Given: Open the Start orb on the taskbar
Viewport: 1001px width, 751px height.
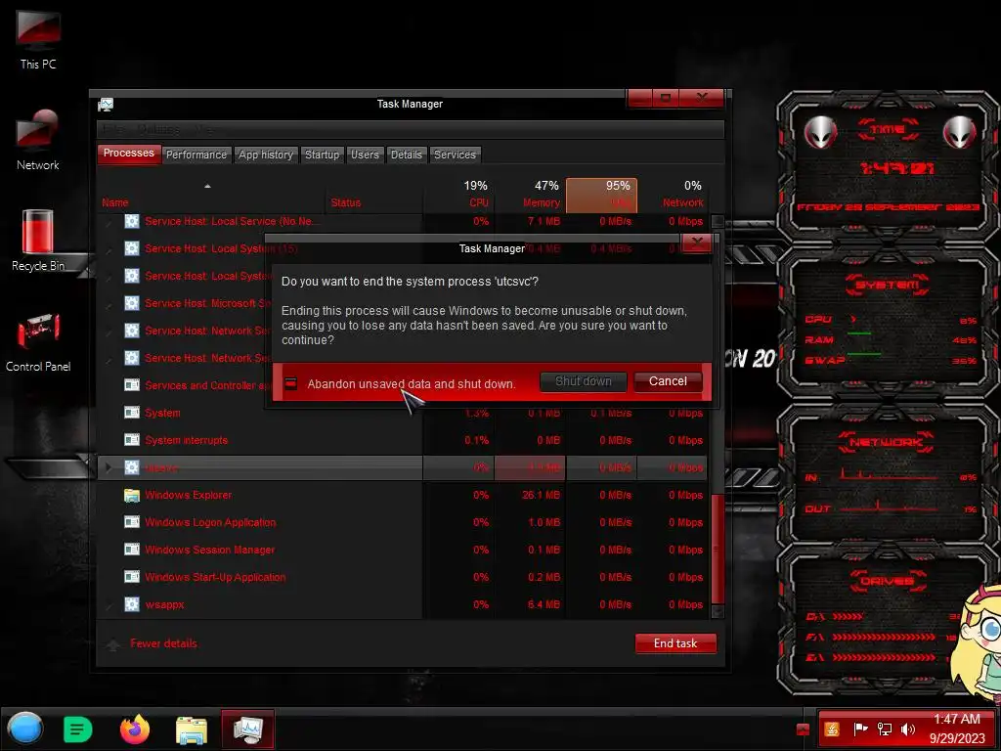Looking at the screenshot, I should pyautogui.click(x=25, y=729).
